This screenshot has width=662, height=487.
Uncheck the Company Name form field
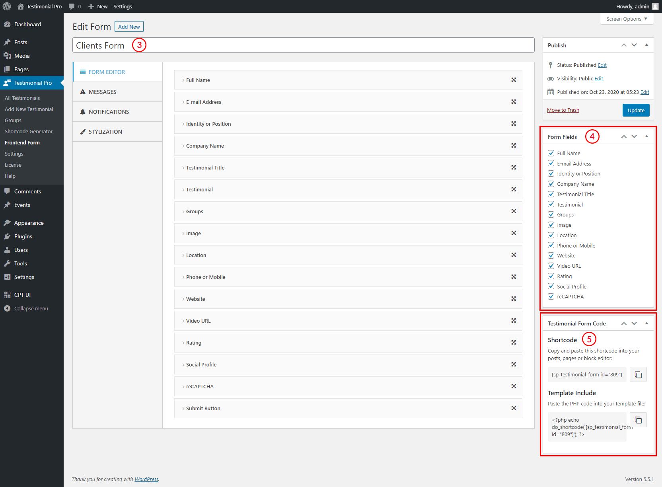[x=551, y=184]
